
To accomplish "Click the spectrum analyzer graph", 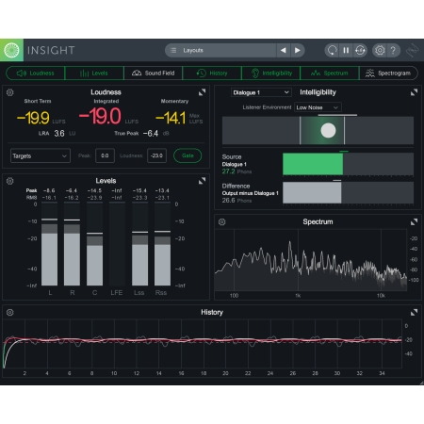I will click(311, 260).
